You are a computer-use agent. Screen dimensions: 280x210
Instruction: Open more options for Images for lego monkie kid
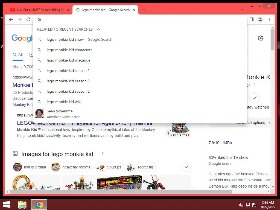[103, 154]
